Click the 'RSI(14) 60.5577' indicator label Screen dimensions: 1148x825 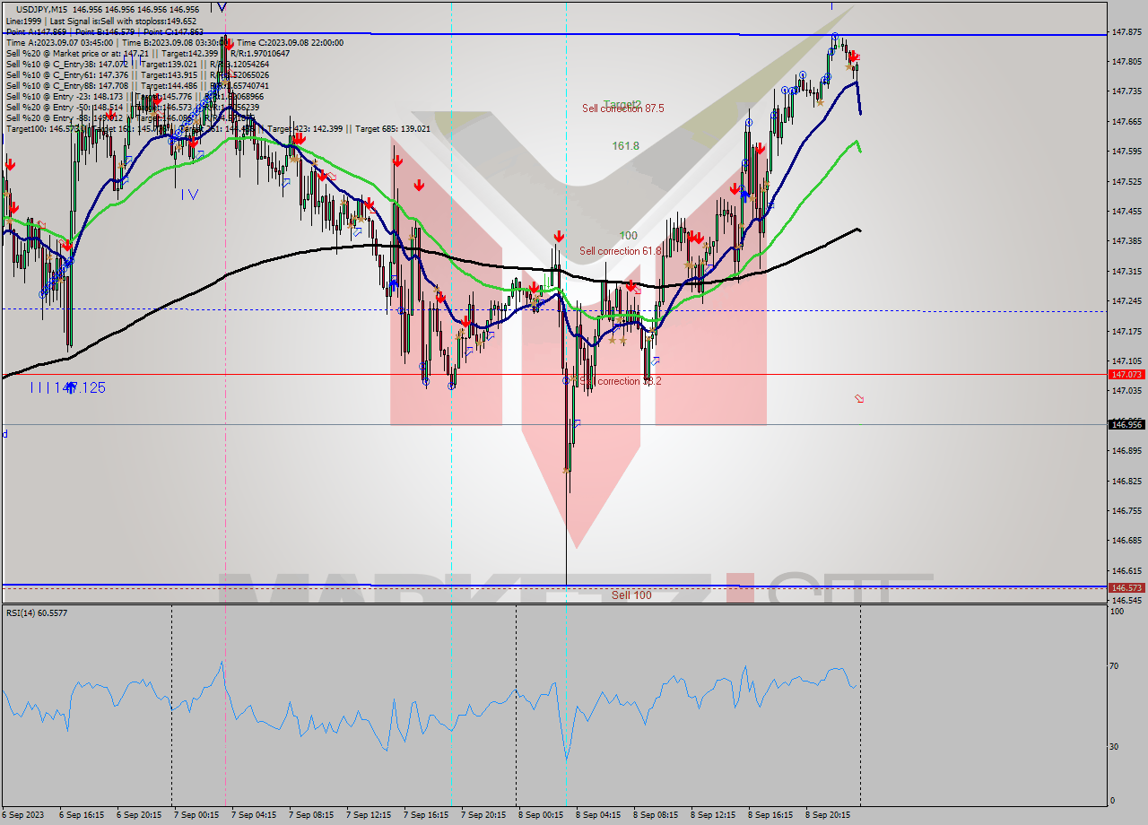(x=37, y=612)
